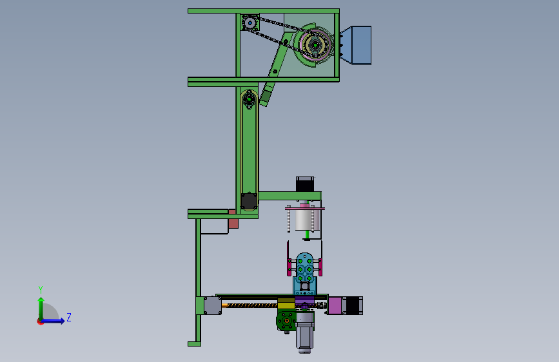Screen dimensions: 559x362
Task: Click the left magenta gripper finger
Action: [x=289, y=267]
